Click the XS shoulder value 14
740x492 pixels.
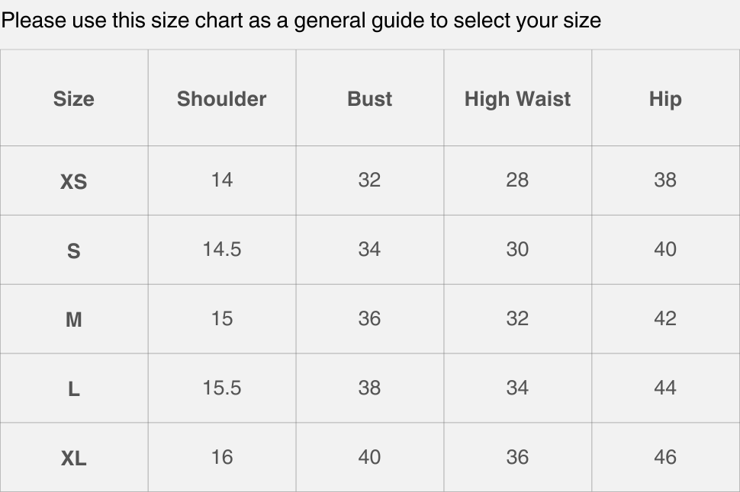[x=222, y=181]
